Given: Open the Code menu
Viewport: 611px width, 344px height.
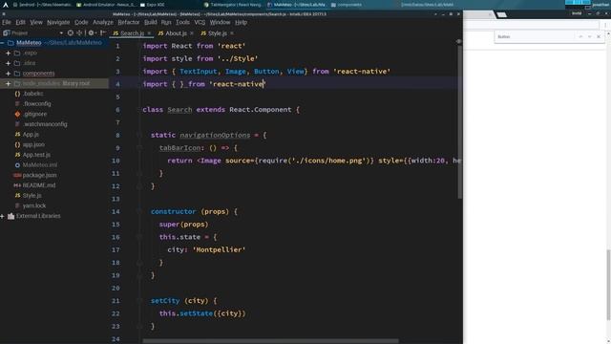Looking at the screenshot, I should click(81, 22).
